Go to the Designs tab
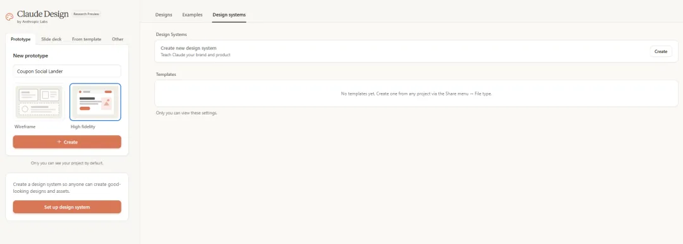 point(164,15)
